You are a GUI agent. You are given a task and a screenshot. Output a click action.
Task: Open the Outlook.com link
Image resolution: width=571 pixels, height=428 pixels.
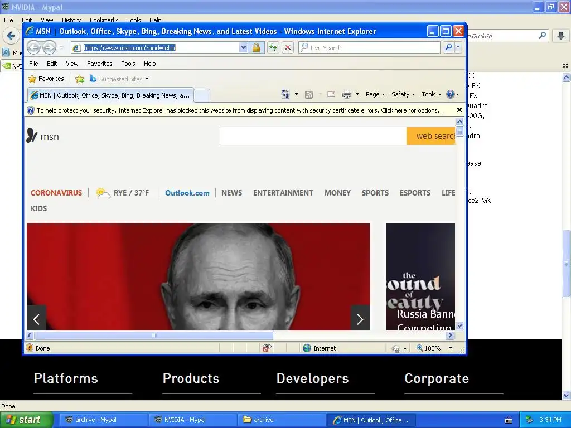click(x=187, y=193)
